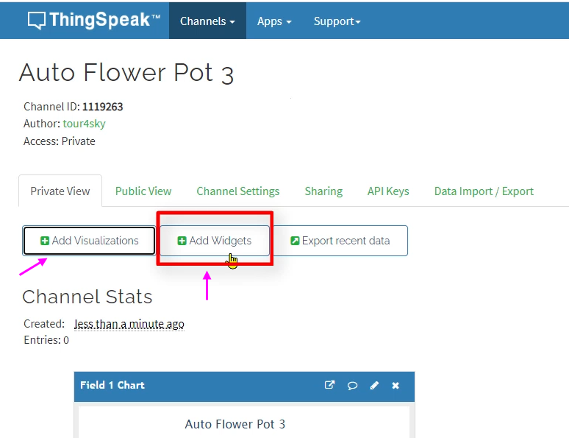Expand the Support dropdown menu
Viewport: 569px width, 438px height.
point(337,21)
